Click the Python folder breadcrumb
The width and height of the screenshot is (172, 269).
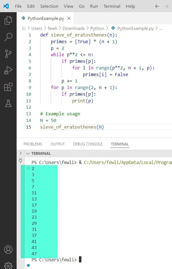pyautogui.click(x=97, y=28)
